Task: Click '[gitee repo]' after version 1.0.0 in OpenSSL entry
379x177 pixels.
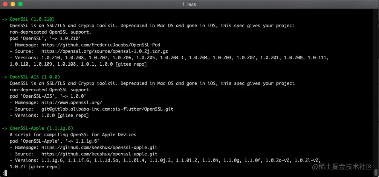Action: (x=131, y=64)
